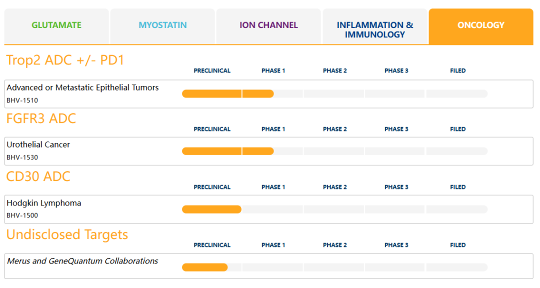Screen dimensions: 540x288
Task: Click the FGFR3 ADC heading
Action: point(41,118)
